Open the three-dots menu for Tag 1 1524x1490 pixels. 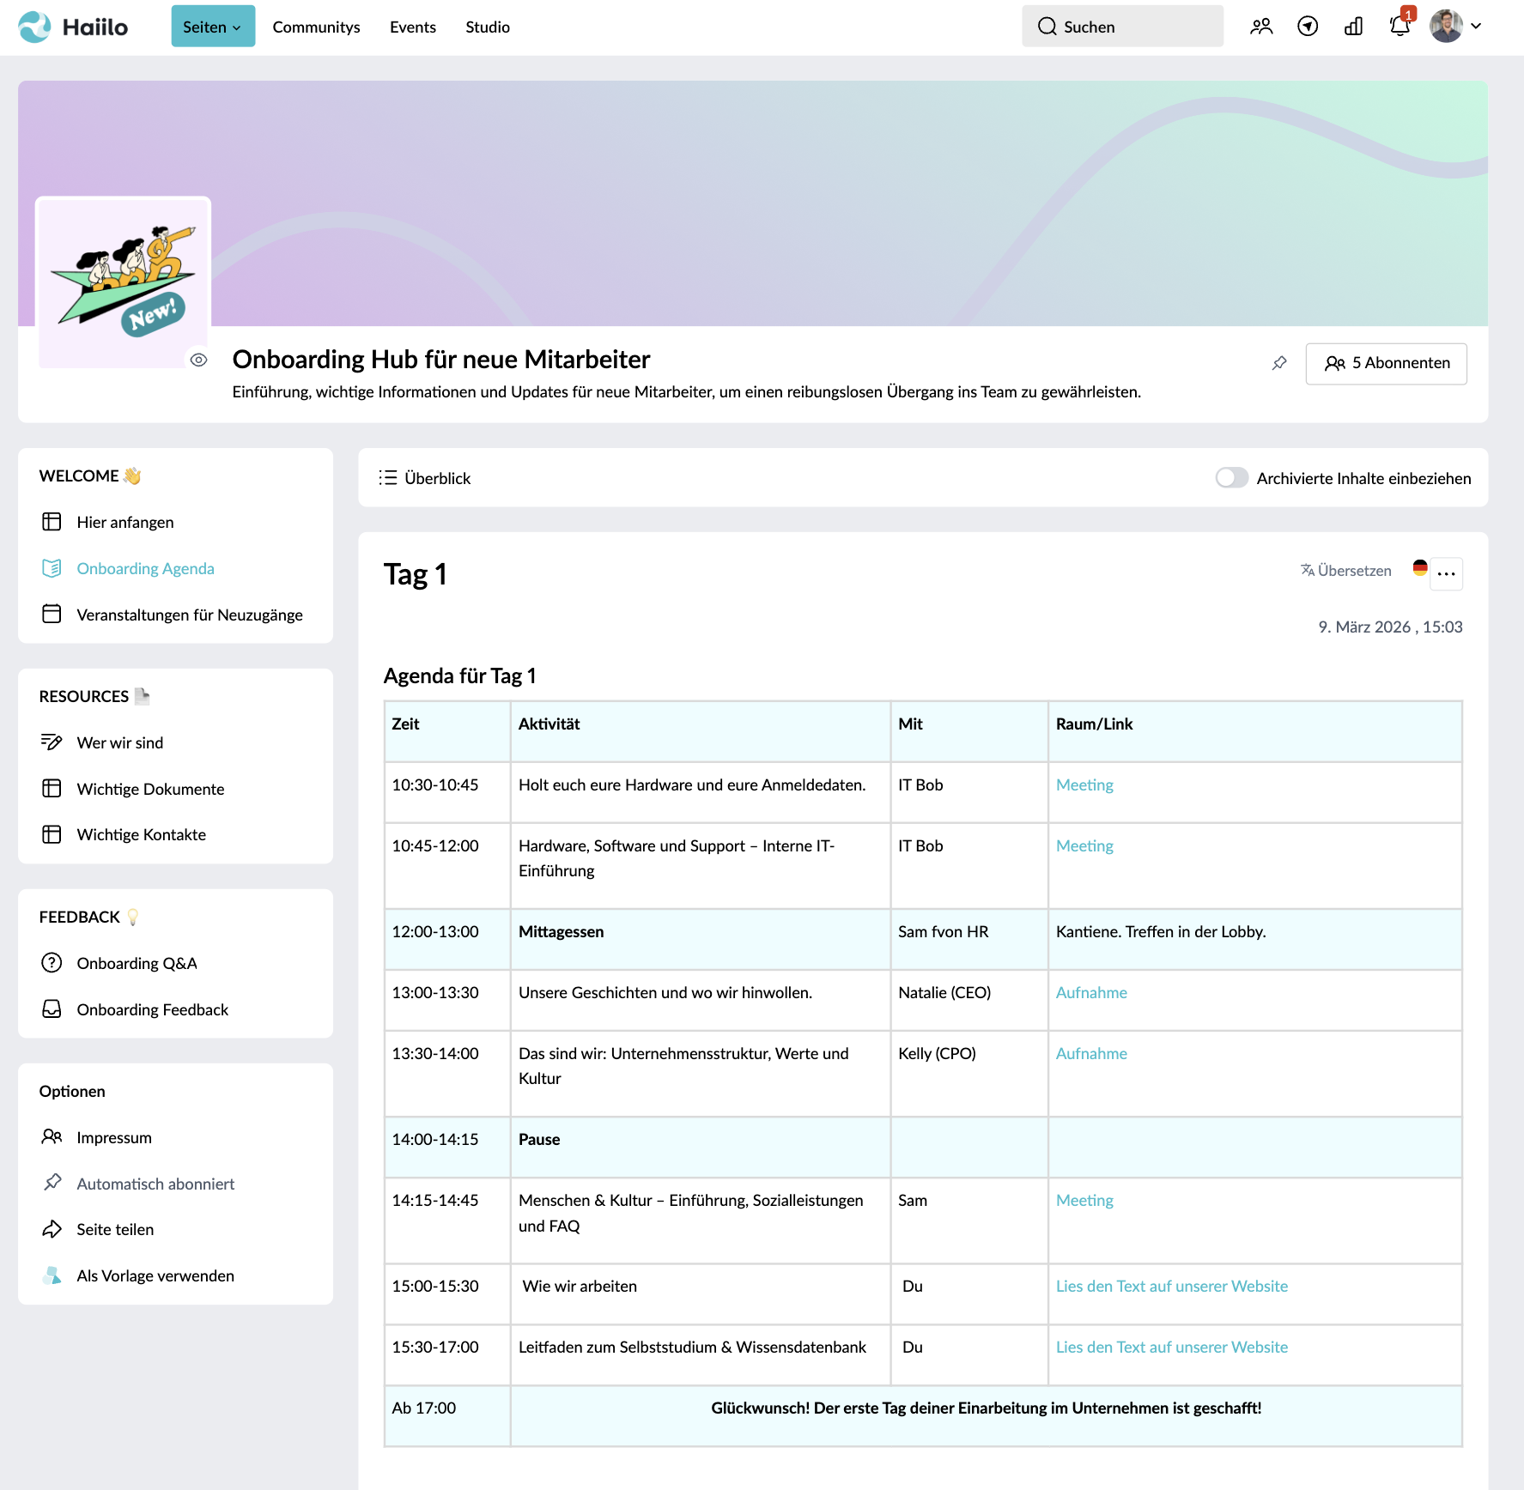click(x=1447, y=573)
